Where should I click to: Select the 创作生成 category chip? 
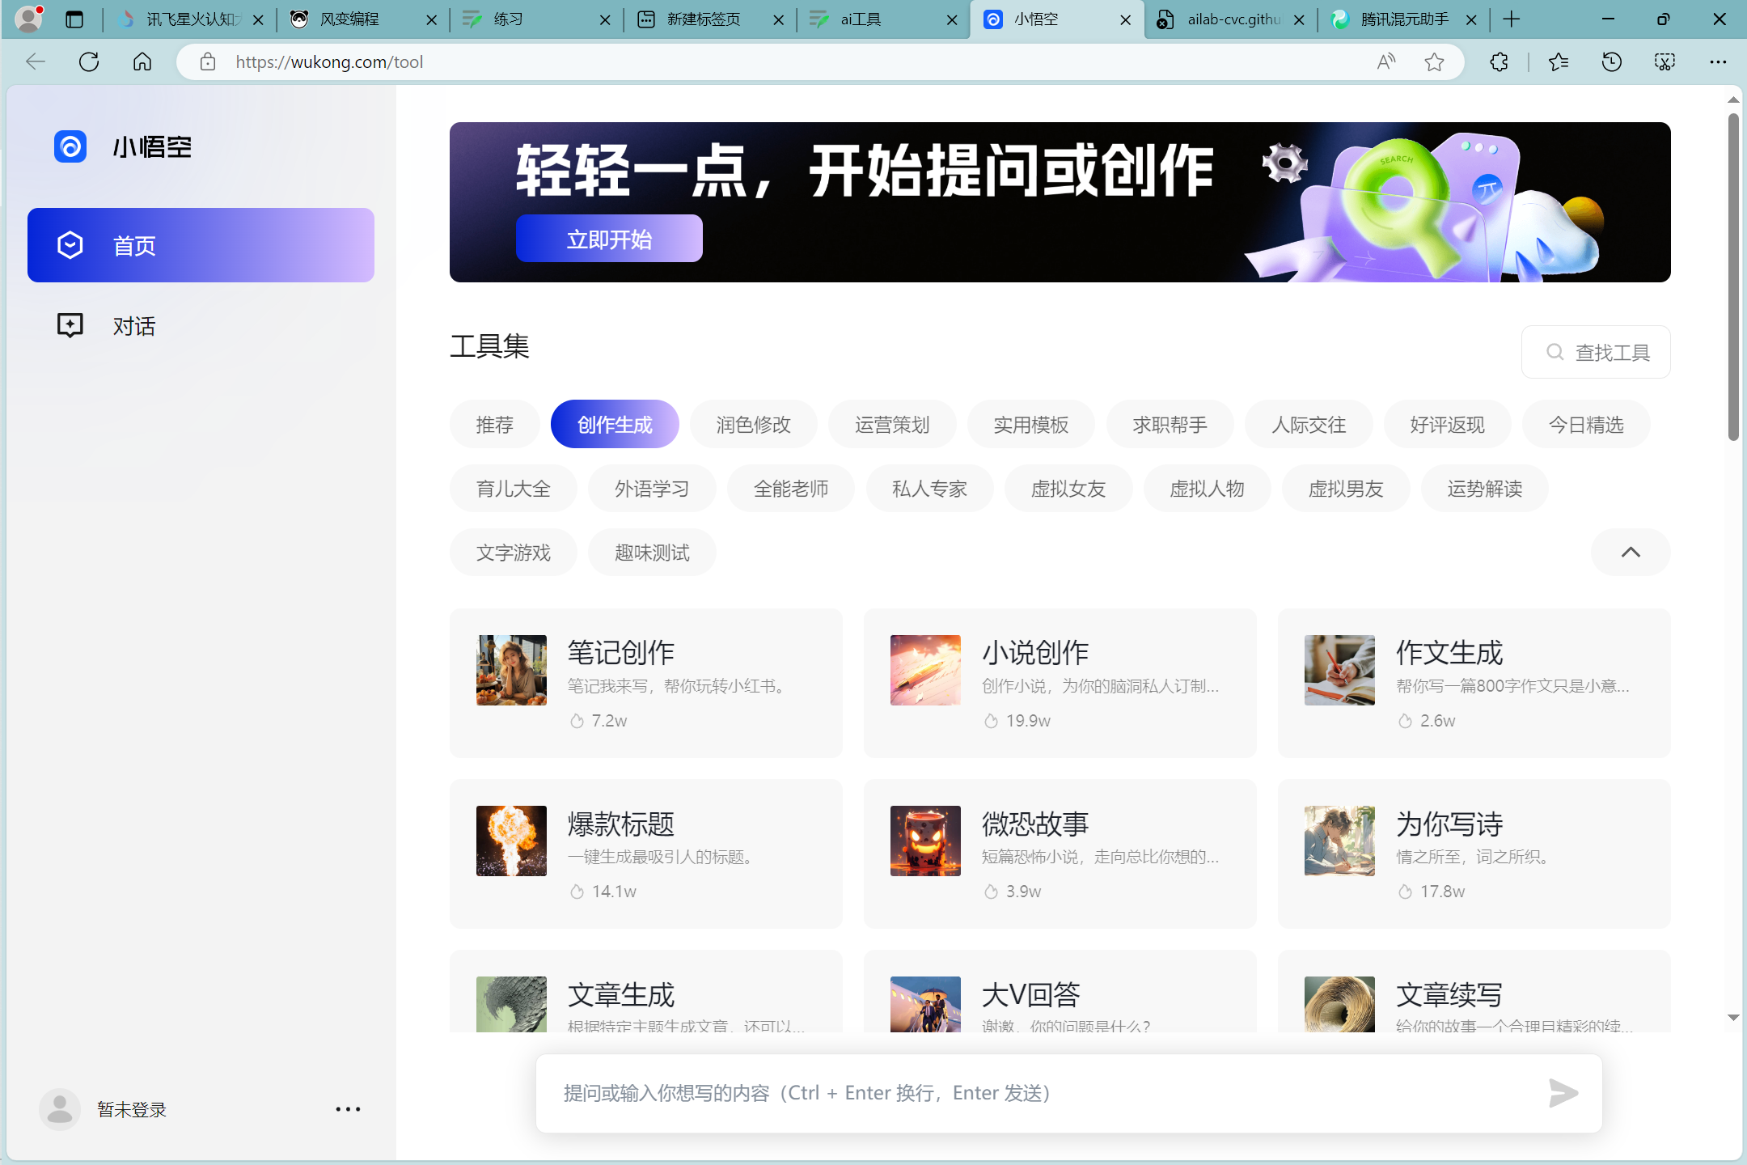point(615,424)
